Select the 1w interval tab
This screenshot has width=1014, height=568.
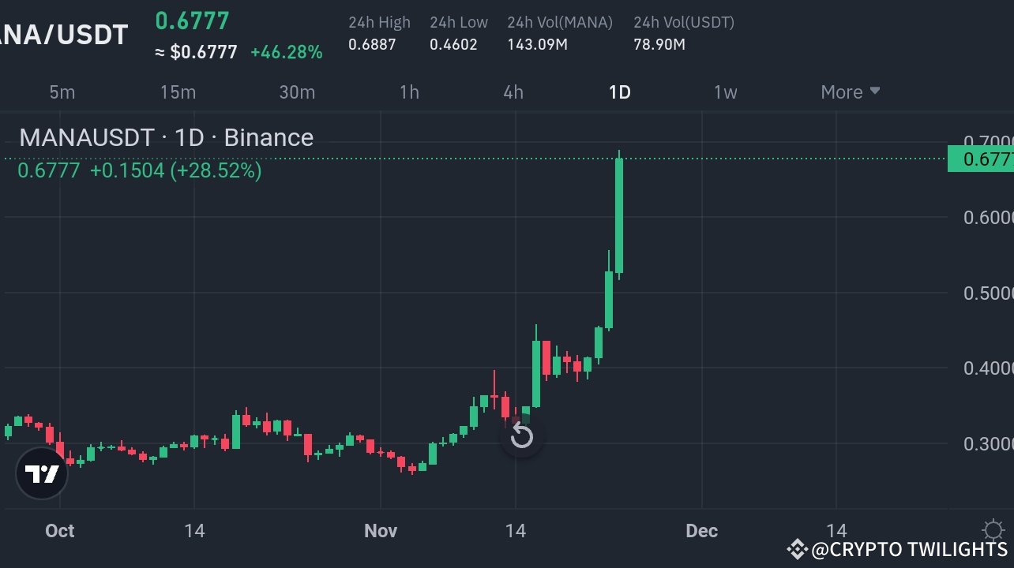pyautogui.click(x=725, y=92)
